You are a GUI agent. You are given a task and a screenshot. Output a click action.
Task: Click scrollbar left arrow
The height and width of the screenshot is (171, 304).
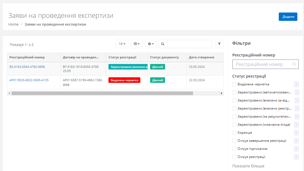[x=9, y=93]
